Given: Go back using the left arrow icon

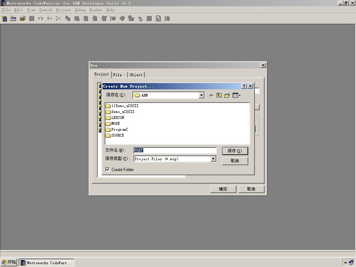Looking at the screenshot, I should (x=211, y=95).
